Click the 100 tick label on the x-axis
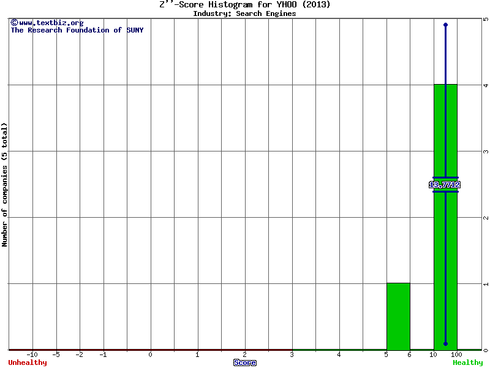Screen dimensions: 490x368 (457, 355)
